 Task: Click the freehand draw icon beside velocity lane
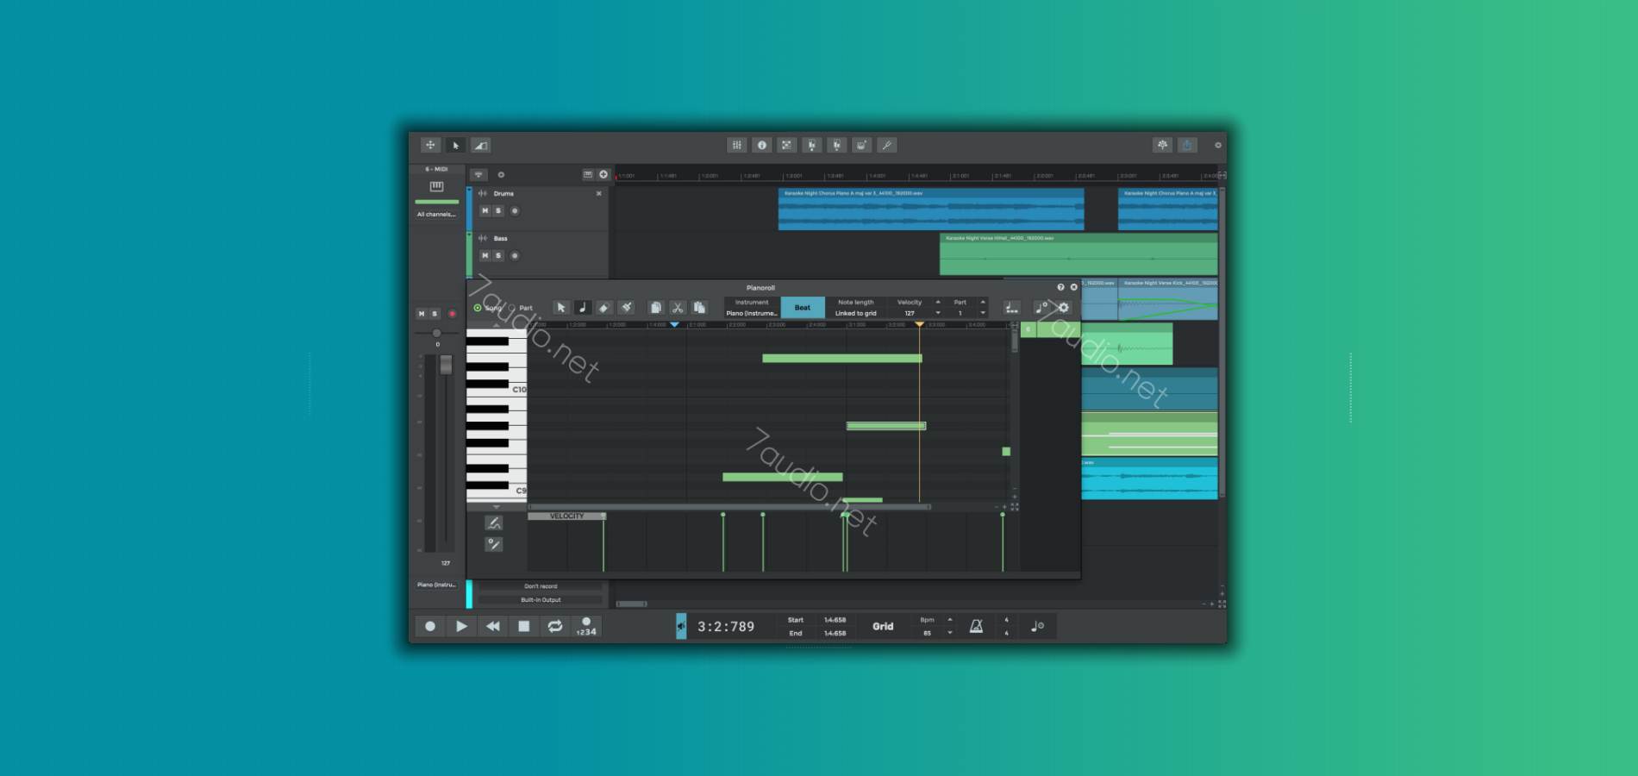(x=493, y=523)
